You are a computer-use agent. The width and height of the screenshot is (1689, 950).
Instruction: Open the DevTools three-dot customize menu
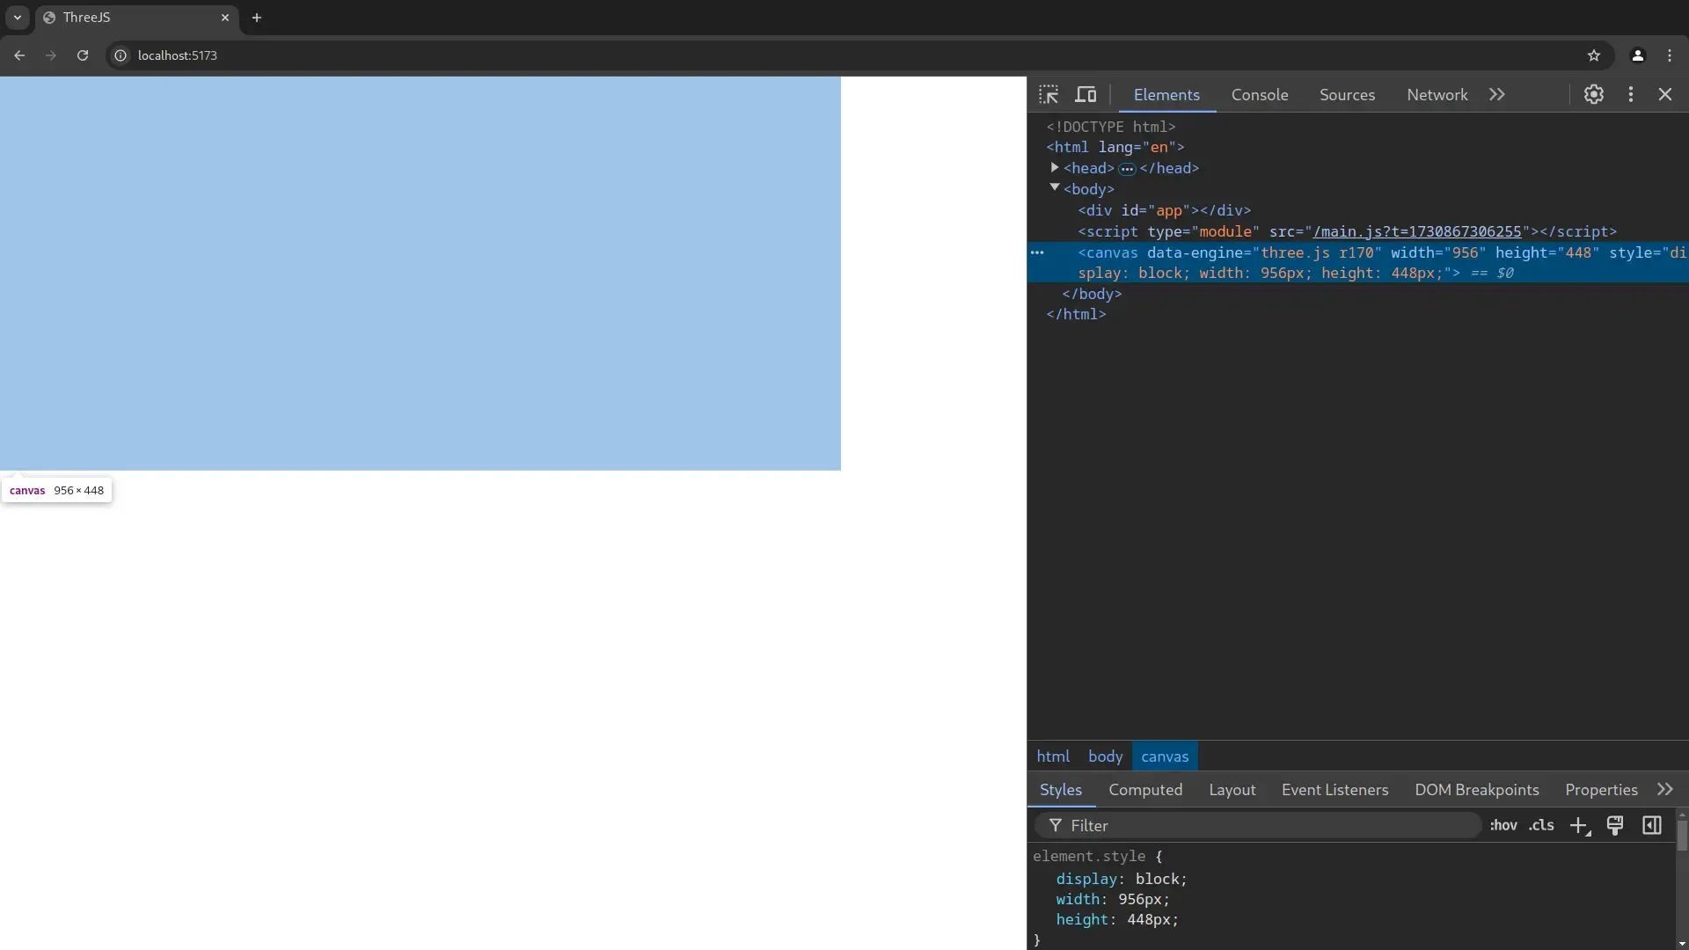pyautogui.click(x=1631, y=95)
